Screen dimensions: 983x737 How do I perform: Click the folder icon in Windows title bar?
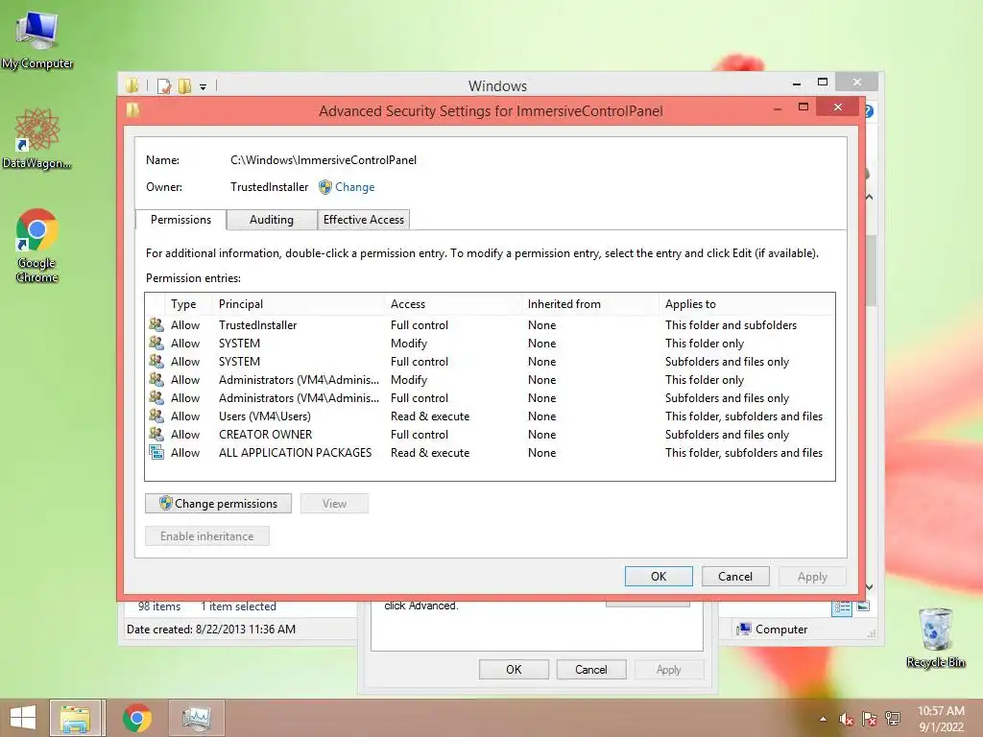click(x=132, y=85)
